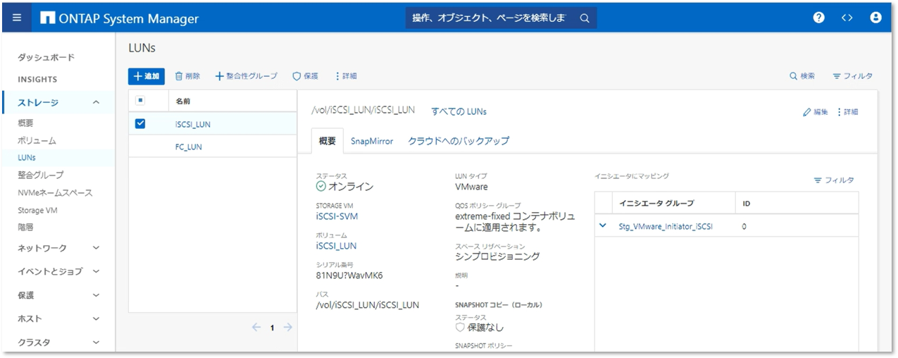Open the Stg_VMware_Initiator_iSCSI initiator group link

click(666, 226)
